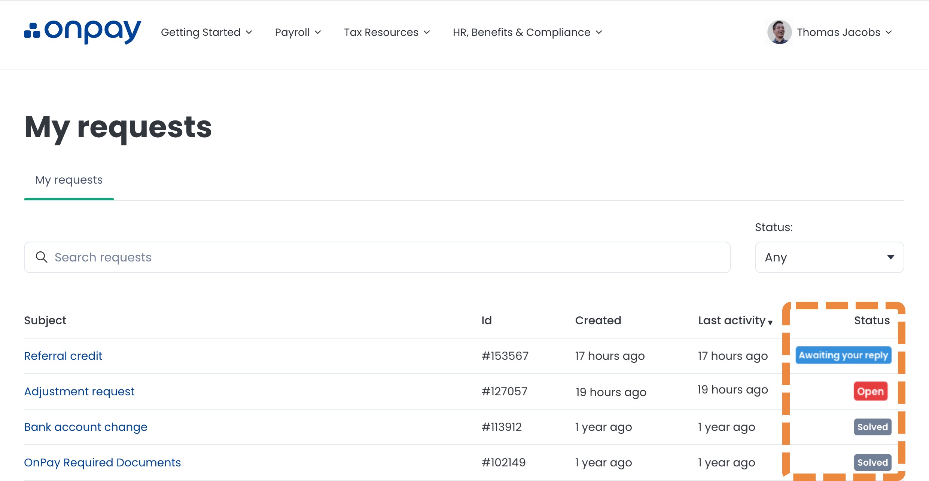Screen dimensions: 929x481
Task: Click Solved badge in OnPay Required Documents row
Action: [872, 462]
